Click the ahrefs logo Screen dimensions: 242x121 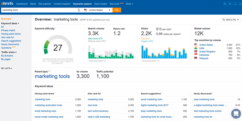pyautogui.click(x=7, y=4)
